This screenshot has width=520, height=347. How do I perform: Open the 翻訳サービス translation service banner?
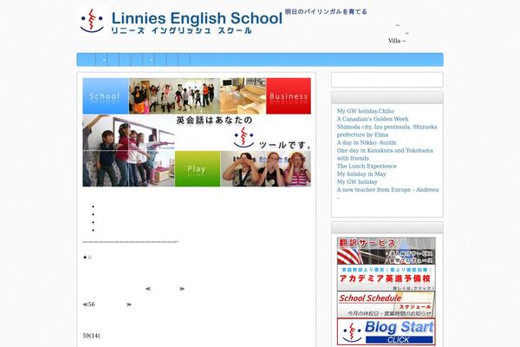coord(387,251)
